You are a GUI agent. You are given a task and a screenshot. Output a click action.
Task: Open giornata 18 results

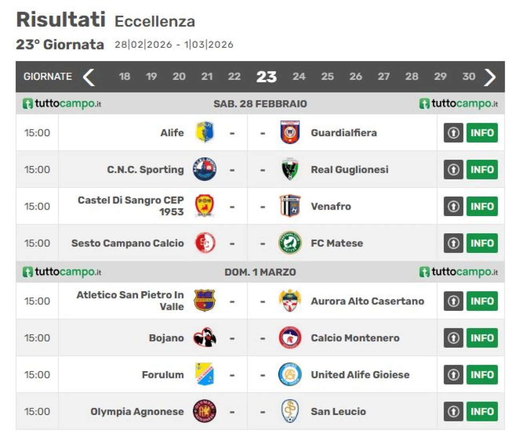pos(124,76)
